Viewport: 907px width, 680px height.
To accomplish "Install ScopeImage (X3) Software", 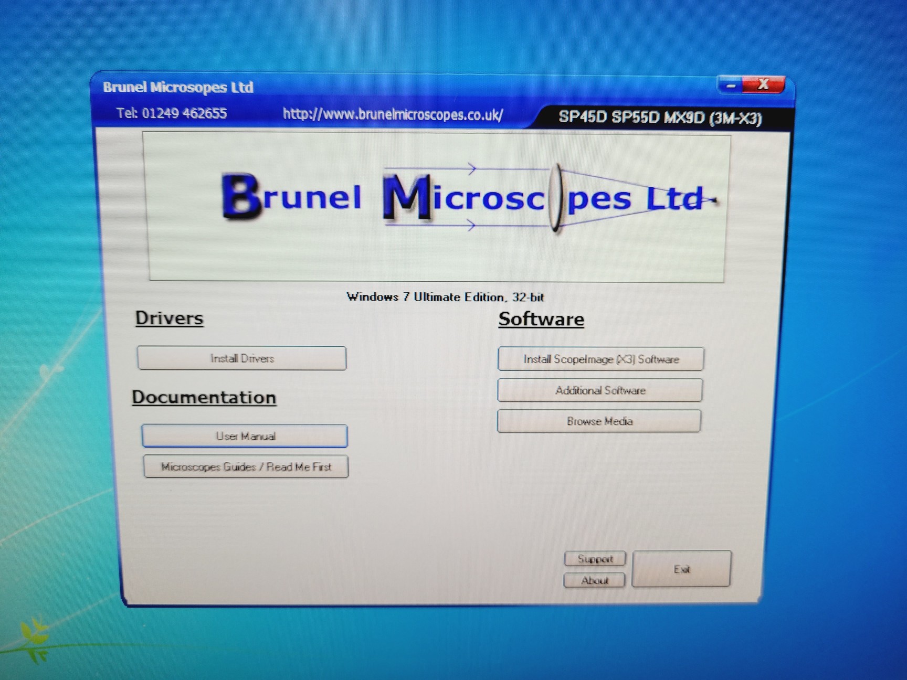I will (x=600, y=359).
